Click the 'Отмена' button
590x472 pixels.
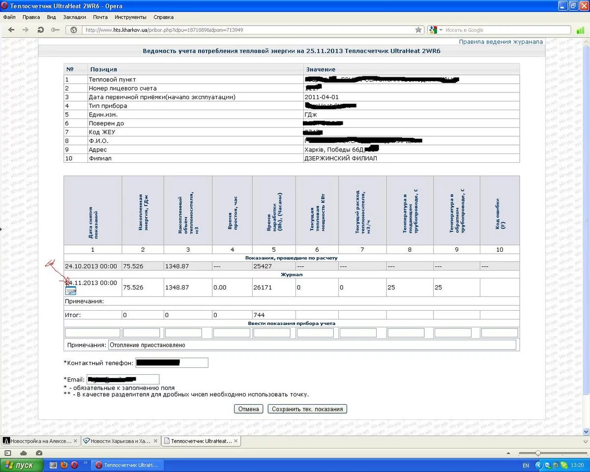click(249, 409)
